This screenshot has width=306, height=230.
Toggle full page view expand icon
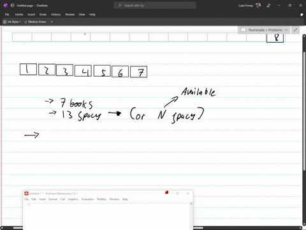point(295,30)
